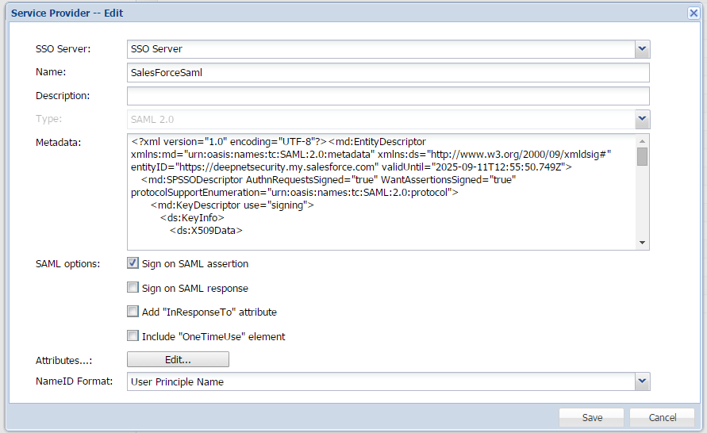Close the Service Provider Edit dialog
The image size is (707, 433).
[693, 13]
